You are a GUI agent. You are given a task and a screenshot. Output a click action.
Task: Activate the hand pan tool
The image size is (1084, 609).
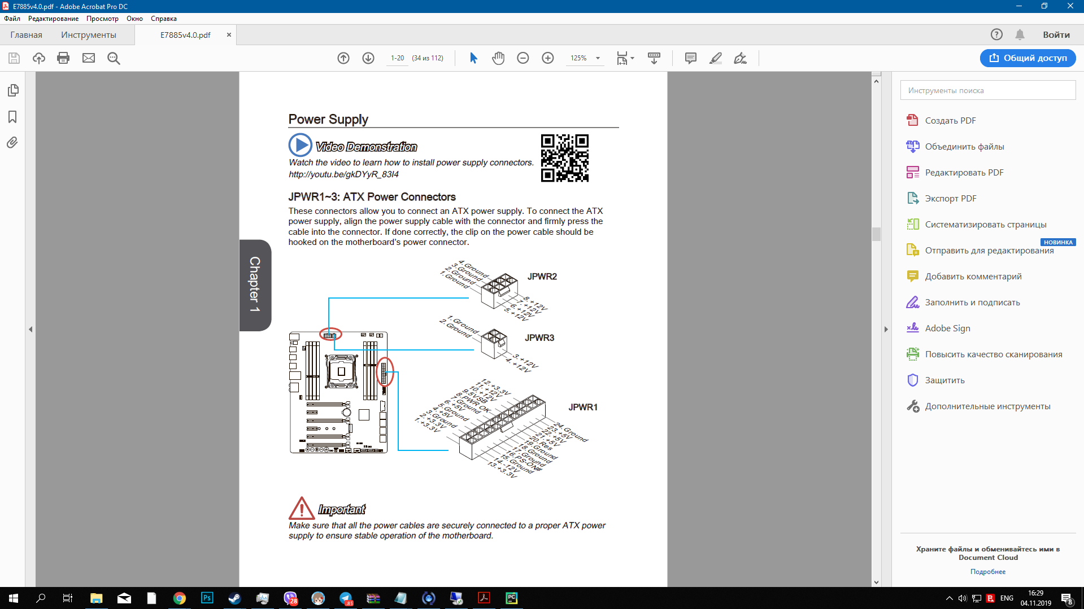(x=498, y=58)
